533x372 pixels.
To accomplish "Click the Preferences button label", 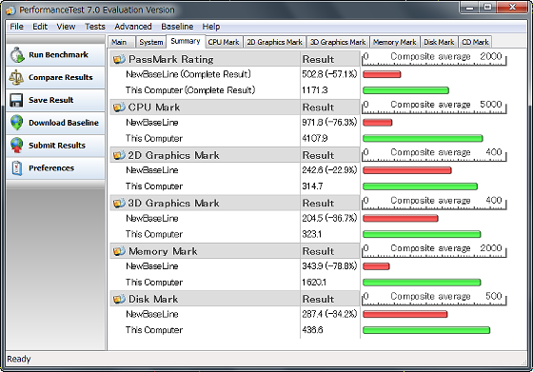I will point(51,168).
